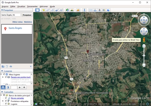151x106 pixels.
Task: Clear search results with the X icon
Action: click(x=31, y=66)
